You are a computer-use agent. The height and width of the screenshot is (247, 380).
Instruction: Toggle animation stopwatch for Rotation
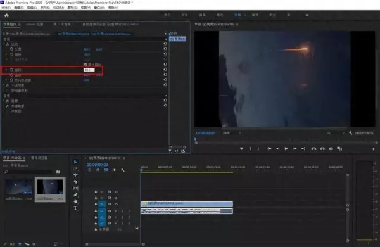click(11, 70)
